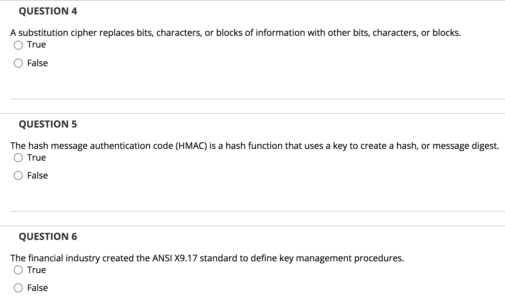Click the QUESTION 4 heading
The image size is (505, 302).
[x=48, y=11]
